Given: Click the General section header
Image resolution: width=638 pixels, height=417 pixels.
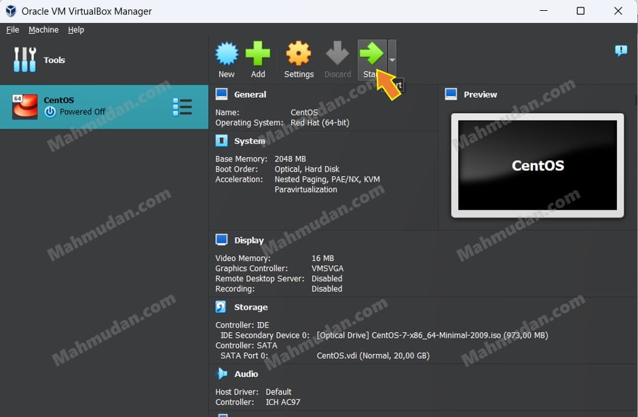Looking at the screenshot, I should pyautogui.click(x=250, y=94).
